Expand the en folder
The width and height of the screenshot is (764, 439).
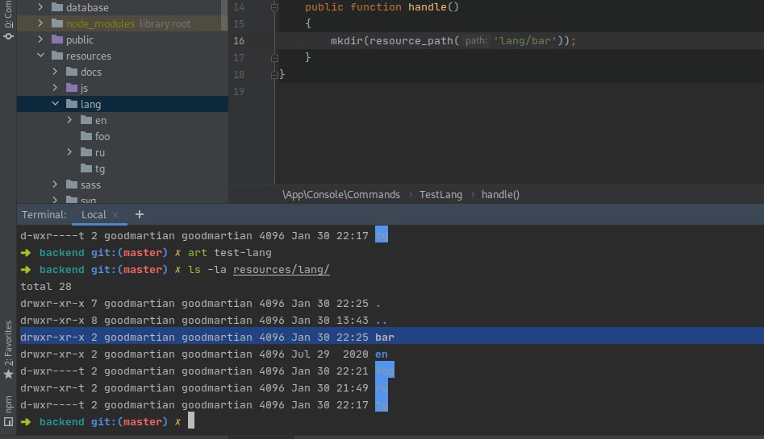coord(69,120)
